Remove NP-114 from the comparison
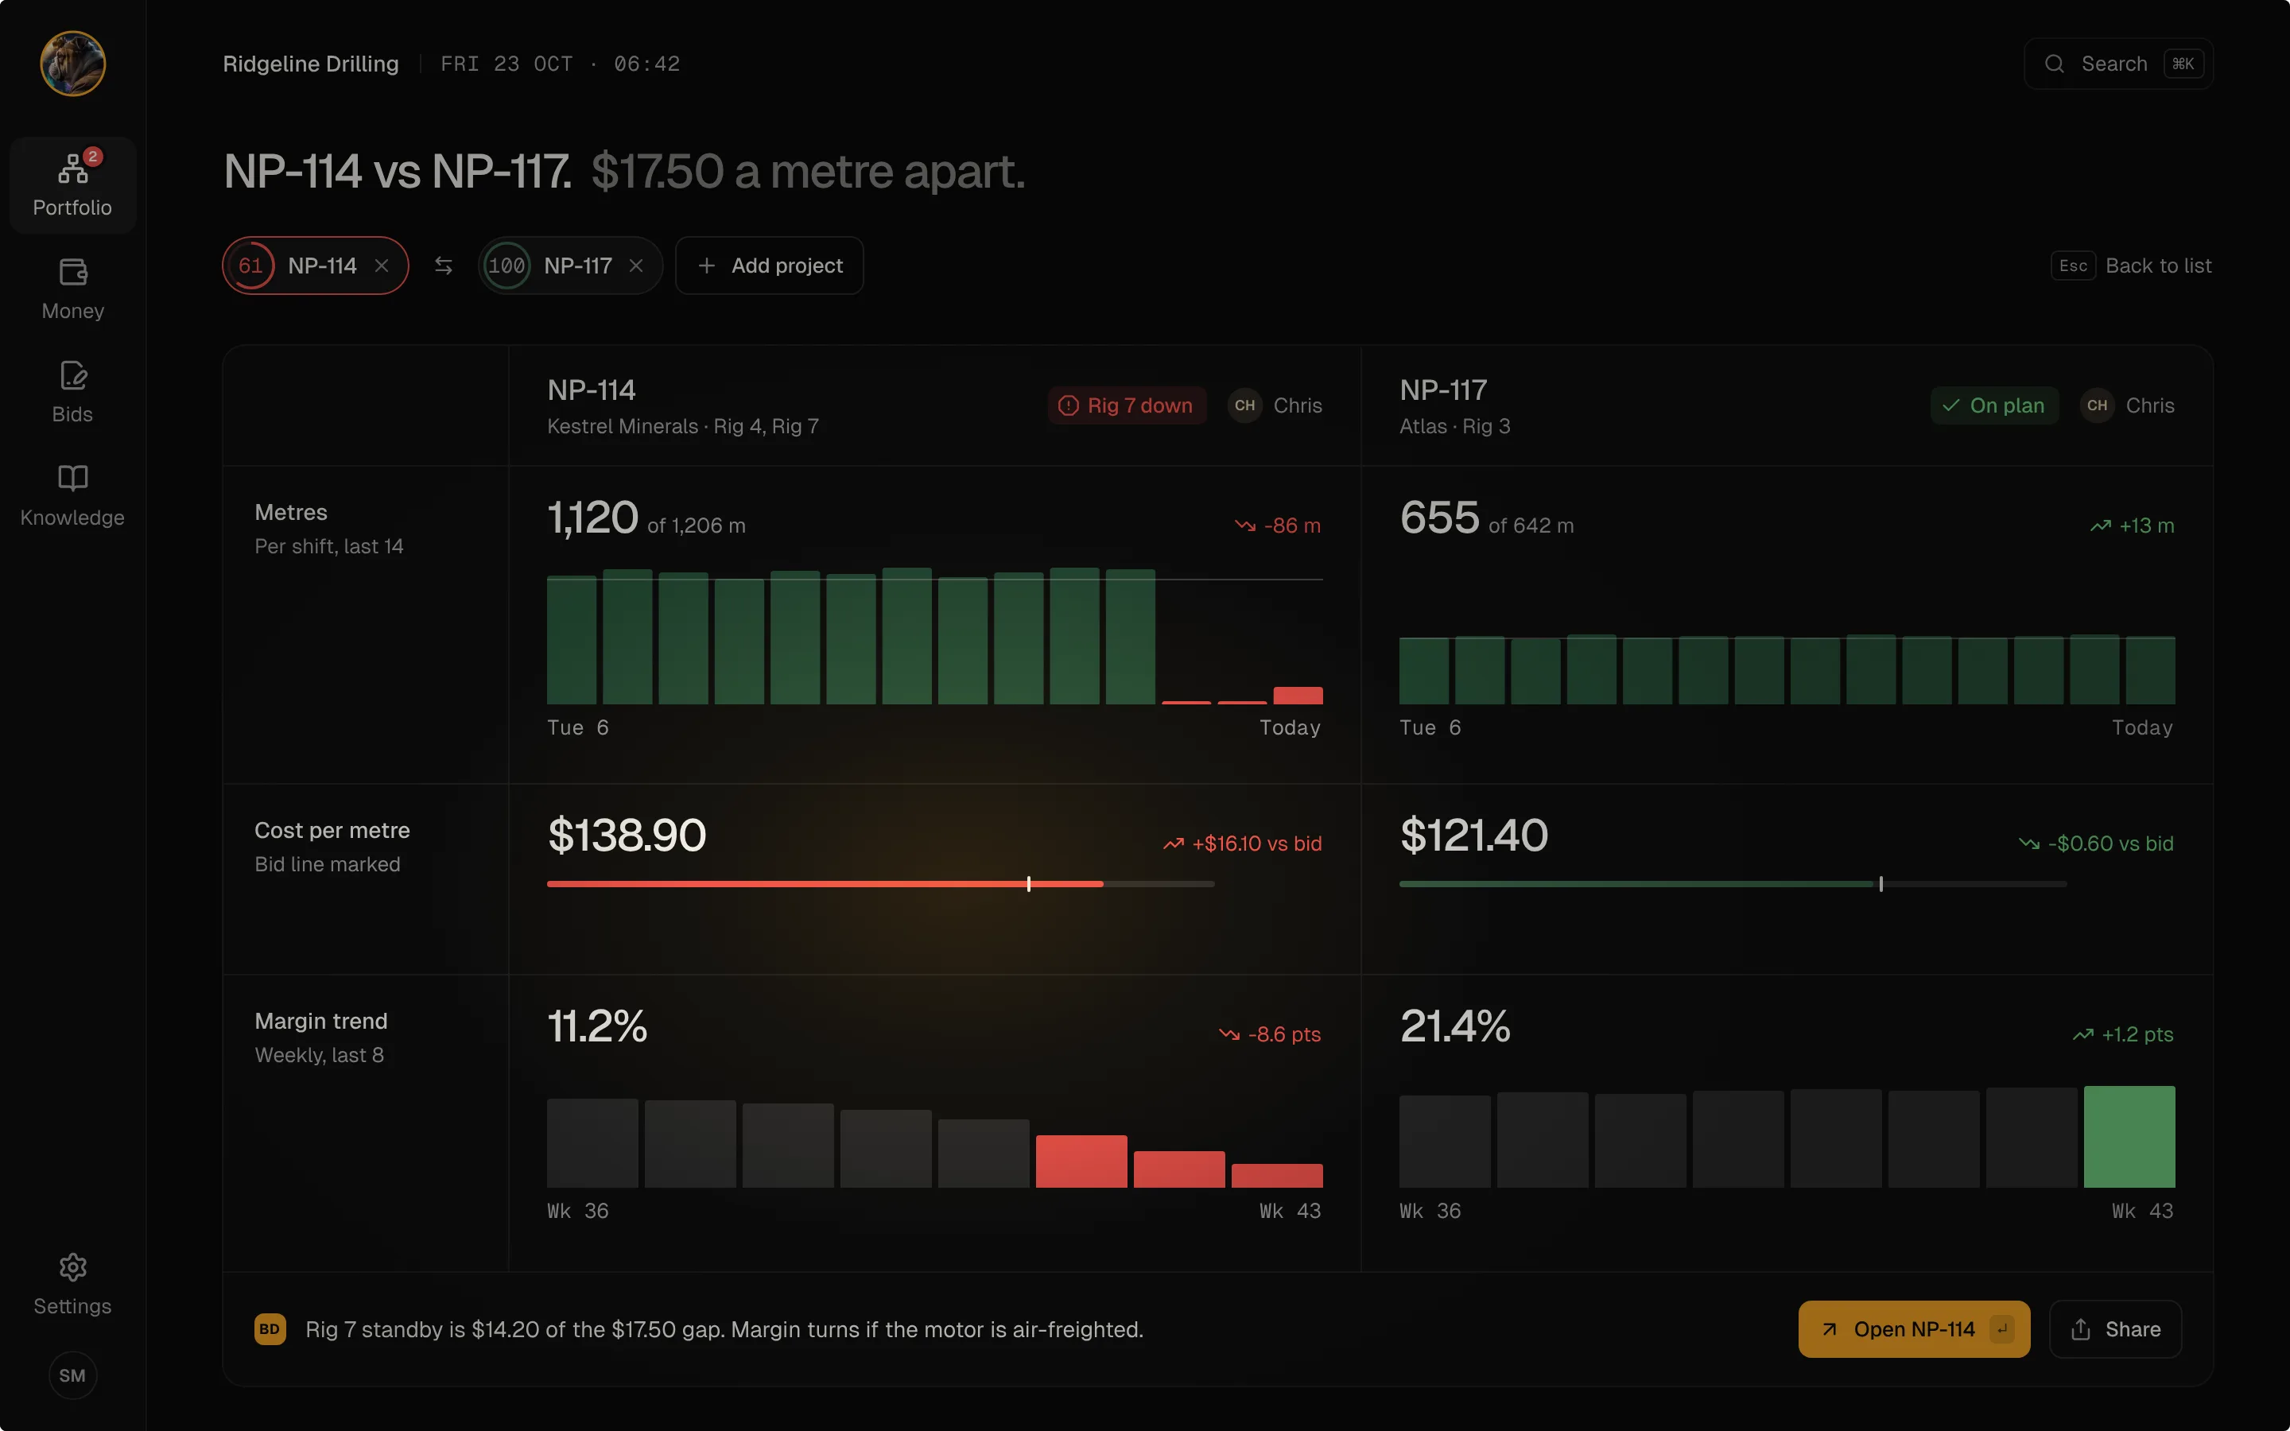 pos(382,266)
